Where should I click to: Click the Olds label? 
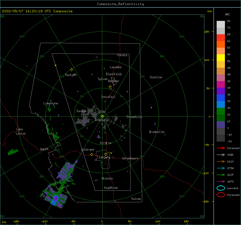102,112
